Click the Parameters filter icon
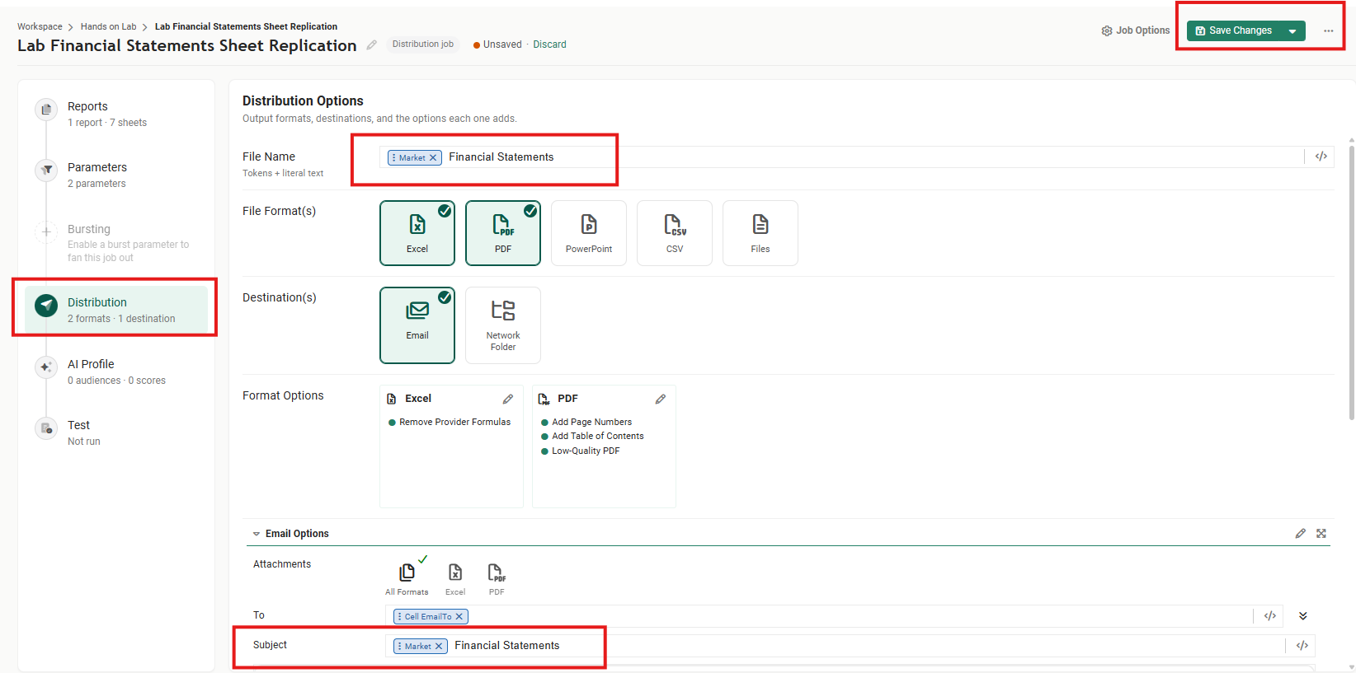 click(46, 170)
